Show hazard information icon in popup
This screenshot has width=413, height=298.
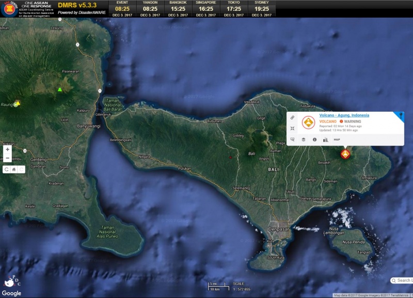coord(314,139)
